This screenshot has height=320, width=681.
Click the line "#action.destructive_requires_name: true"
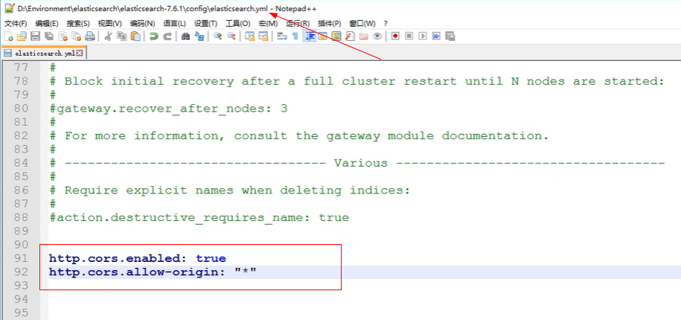199,217
